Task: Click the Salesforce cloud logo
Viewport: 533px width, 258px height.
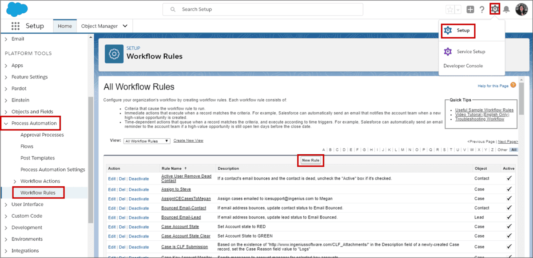Action: (x=17, y=9)
